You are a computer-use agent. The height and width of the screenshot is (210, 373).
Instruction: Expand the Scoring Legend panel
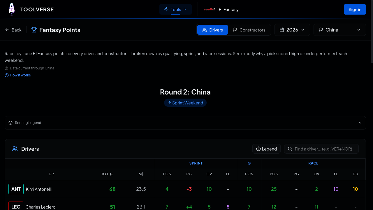(x=185, y=123)
